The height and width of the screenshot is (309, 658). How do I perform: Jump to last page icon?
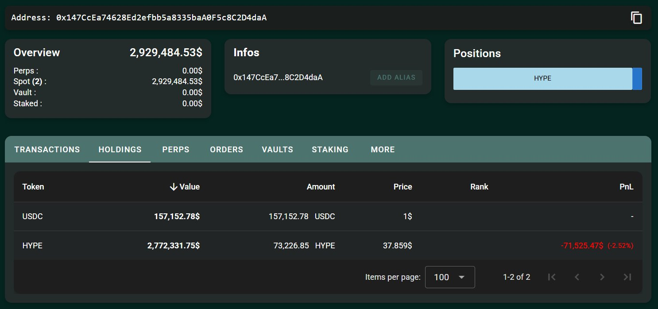click(627, 277)
